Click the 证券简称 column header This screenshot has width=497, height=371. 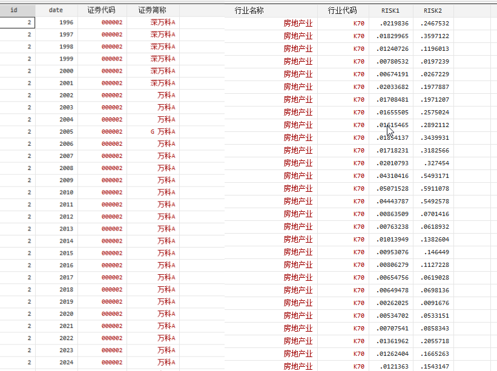(153, 10)
